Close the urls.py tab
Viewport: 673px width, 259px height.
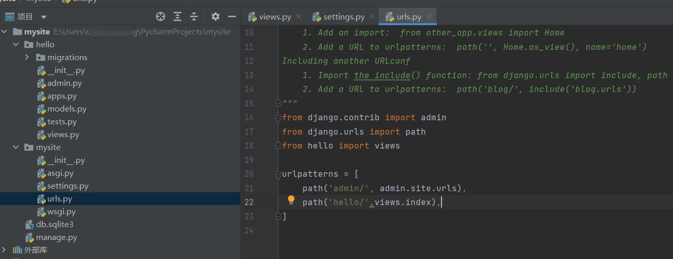(x=430, y=17)
